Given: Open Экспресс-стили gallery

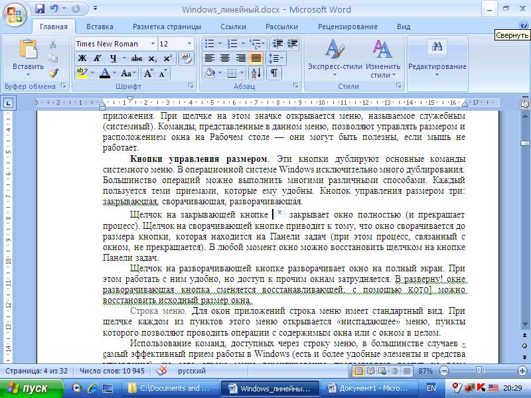Looking at the screenshot, I should tap(335, 58).
